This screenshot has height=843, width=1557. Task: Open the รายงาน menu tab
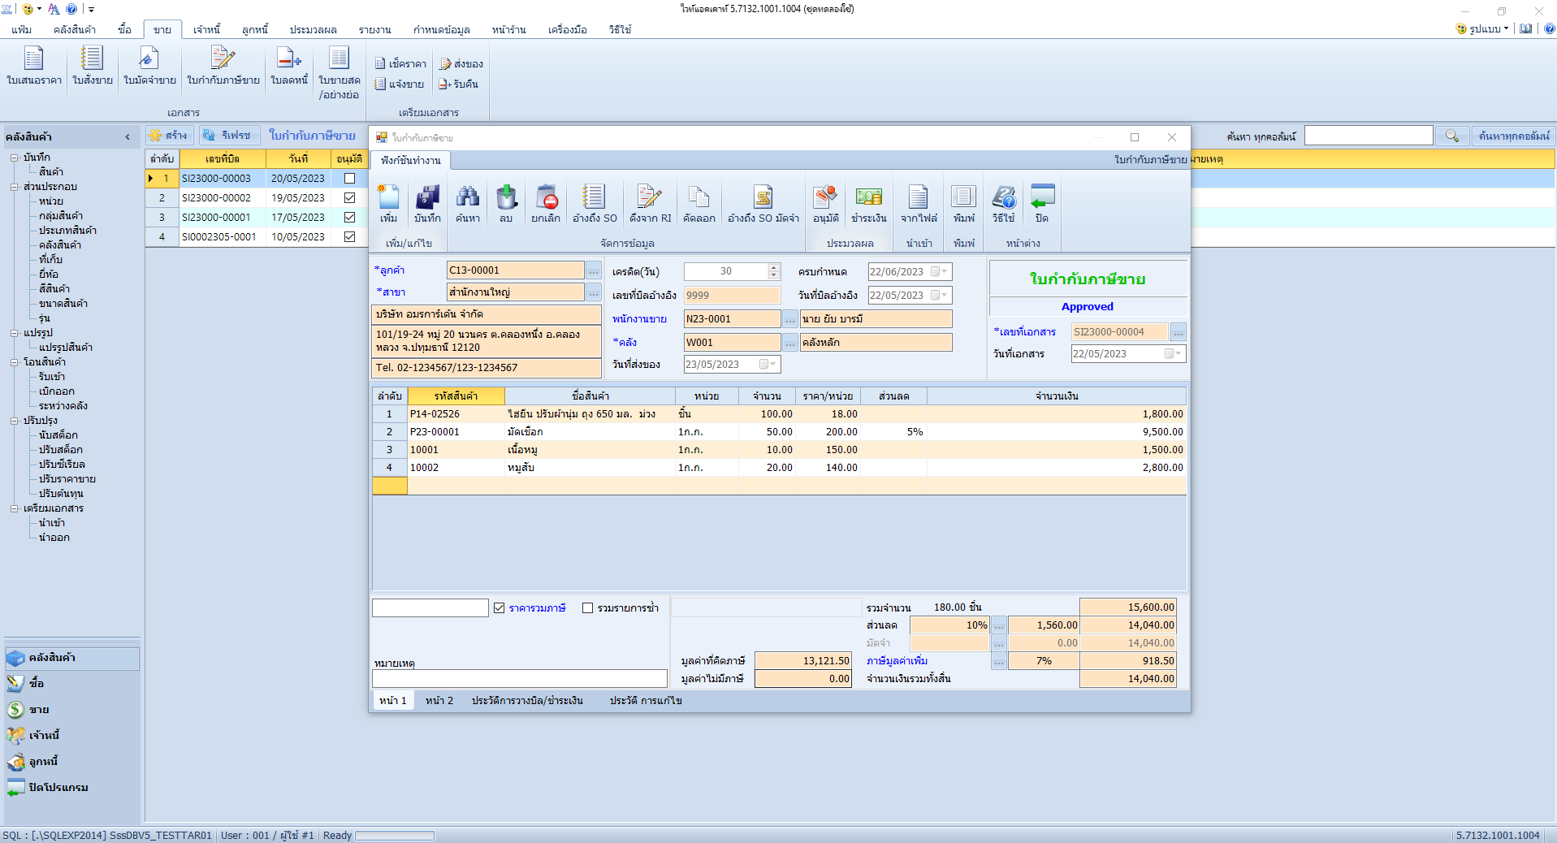tap(374, 29)
